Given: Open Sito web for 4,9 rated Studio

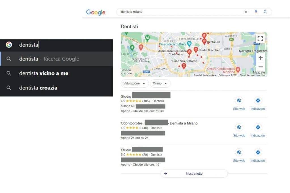Looking at the screenshot, I should 239,104.
